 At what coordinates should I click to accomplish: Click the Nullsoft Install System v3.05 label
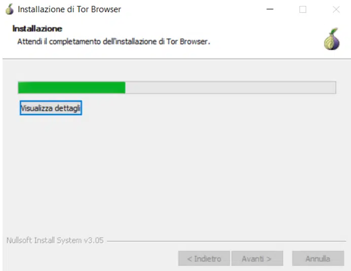pos(55,240)
